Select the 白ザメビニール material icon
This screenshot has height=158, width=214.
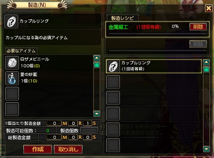coord(12,63)
